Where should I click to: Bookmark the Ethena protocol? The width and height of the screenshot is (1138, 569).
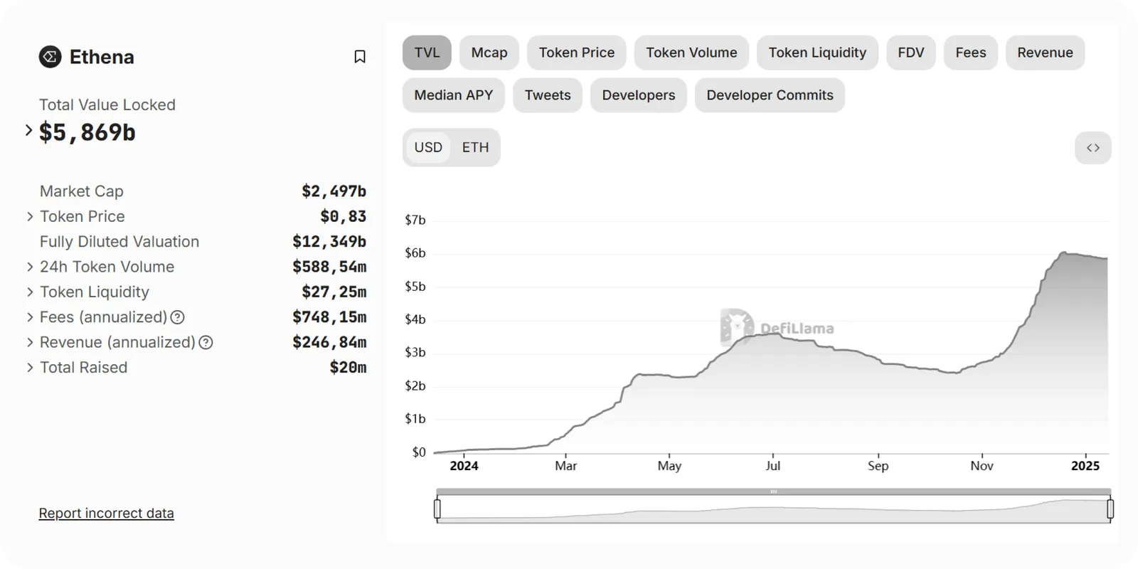coord(360,57)
